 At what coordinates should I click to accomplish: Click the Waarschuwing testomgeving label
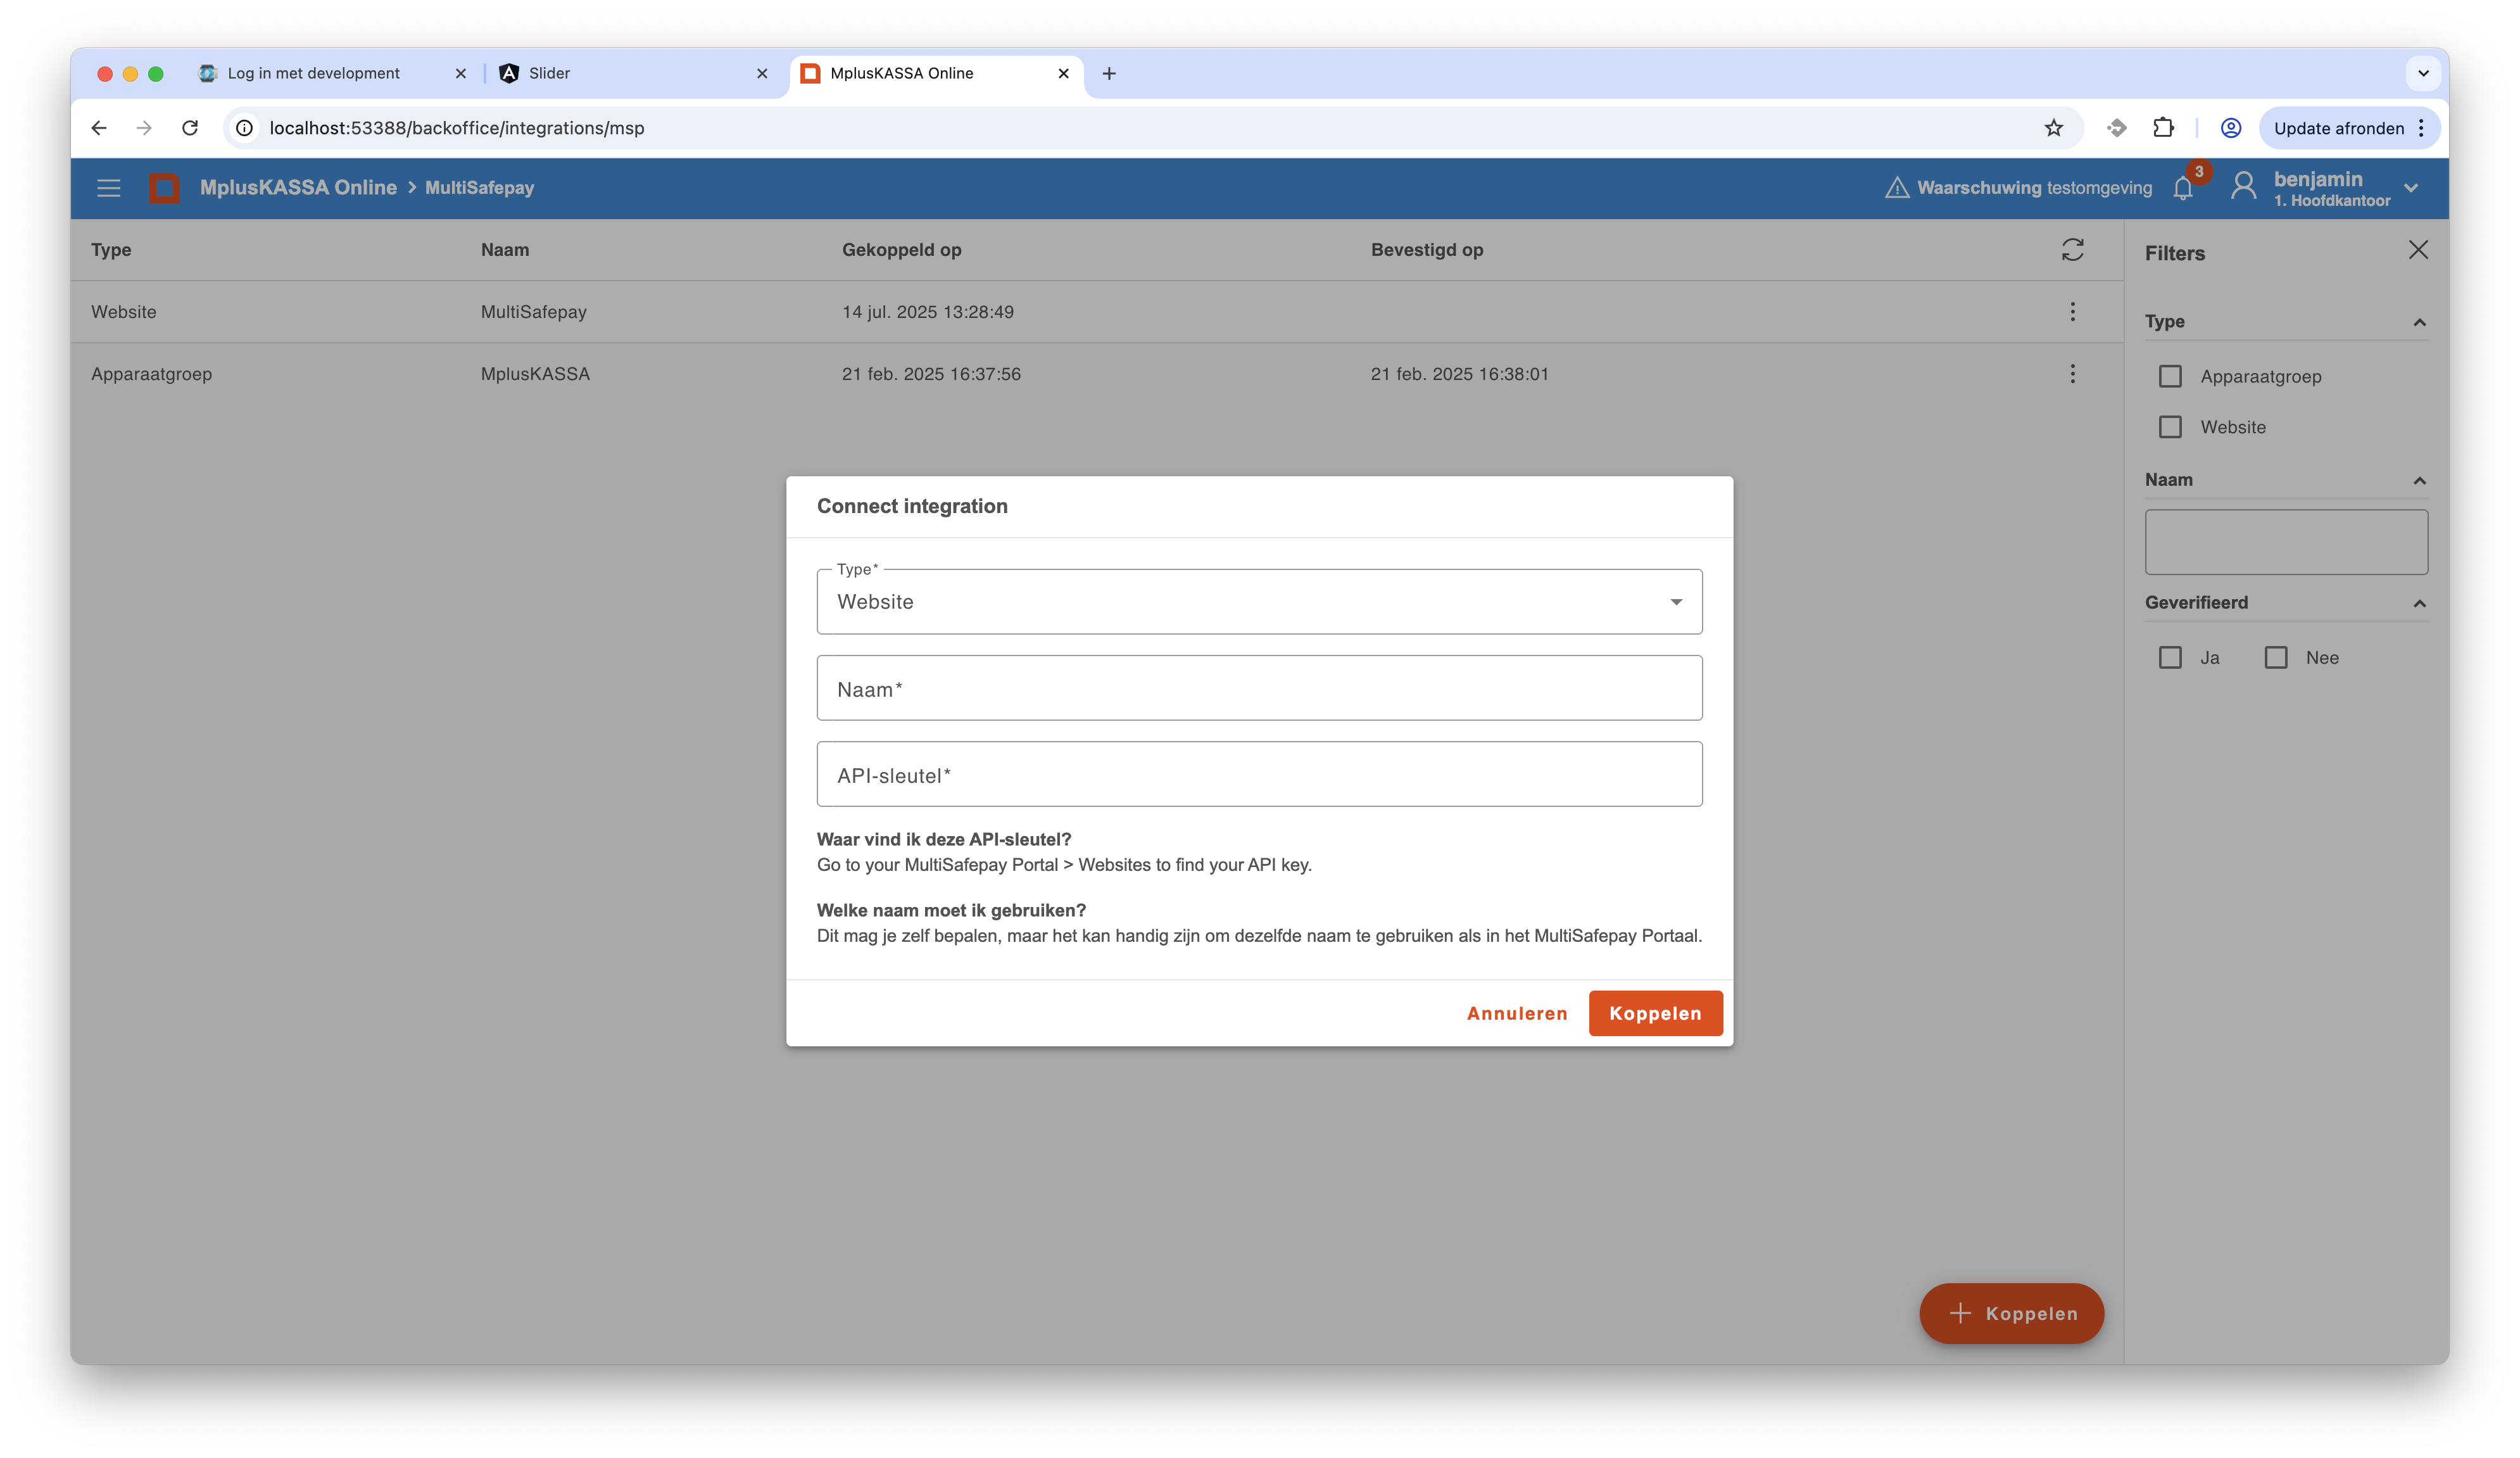[x=2034, y=188]
